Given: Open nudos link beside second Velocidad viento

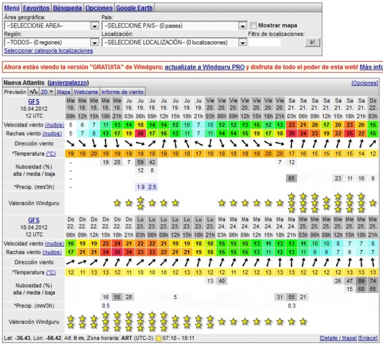Looking at the screenshot, I should coord(55,244).
